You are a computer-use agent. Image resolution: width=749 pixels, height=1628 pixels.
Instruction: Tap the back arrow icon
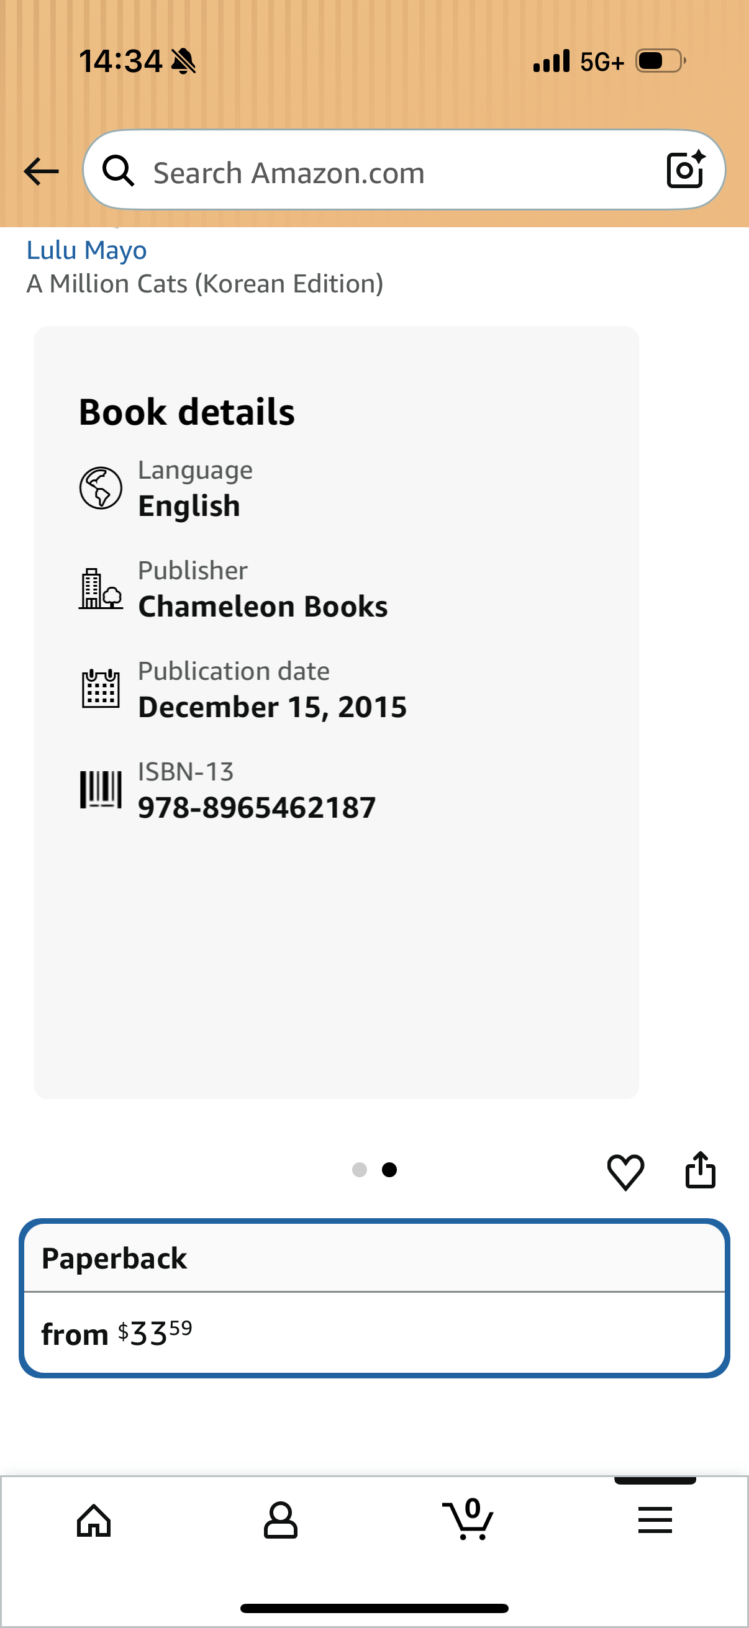[x=41, y=171]
